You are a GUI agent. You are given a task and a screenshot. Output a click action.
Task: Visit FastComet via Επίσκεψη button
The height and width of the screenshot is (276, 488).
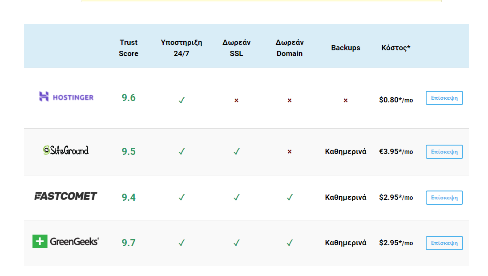pos(444,198)
